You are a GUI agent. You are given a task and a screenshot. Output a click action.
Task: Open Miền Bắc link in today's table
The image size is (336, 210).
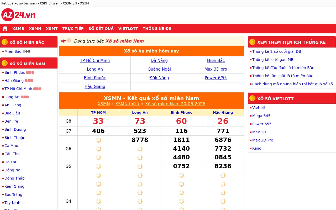216,61
